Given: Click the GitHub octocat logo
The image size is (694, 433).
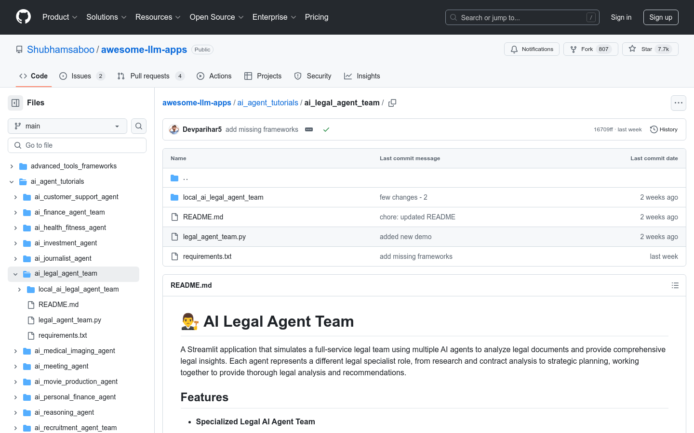Looking at the screenshot, I should click(23, 16).
